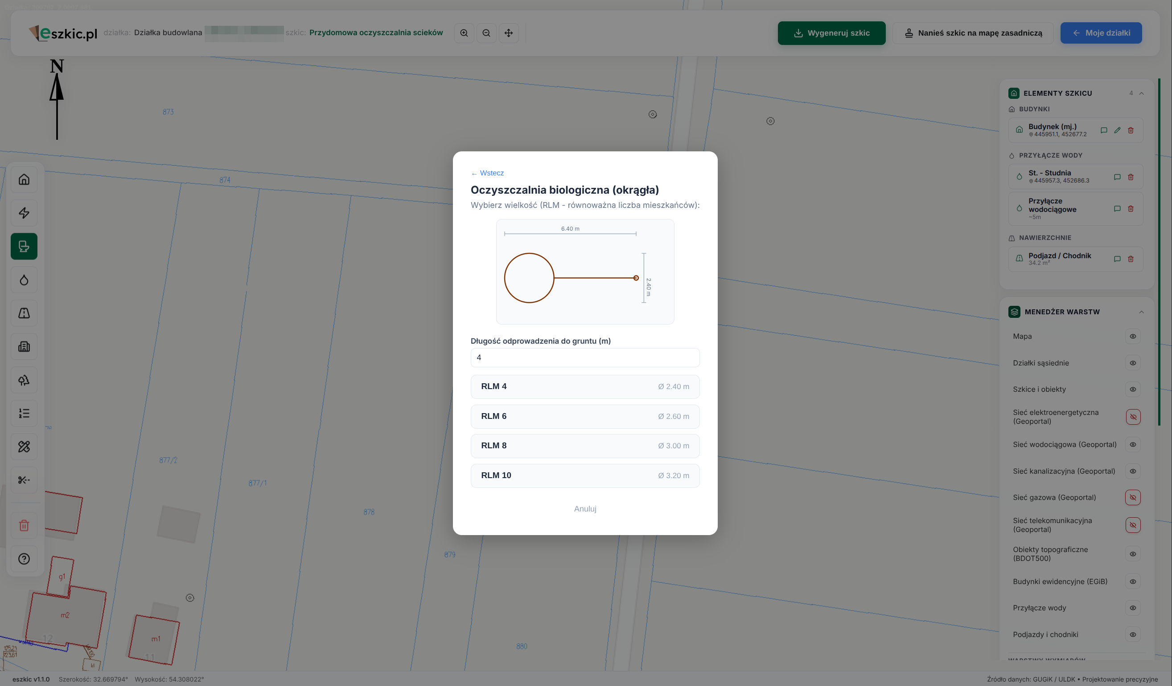Open Moje działki
Screen dimensions: 1172x686
(1101, 33)
